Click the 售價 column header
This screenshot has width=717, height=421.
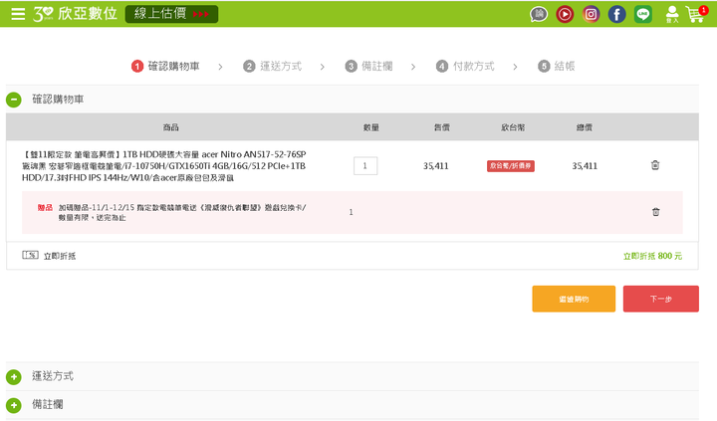[442, 127]
